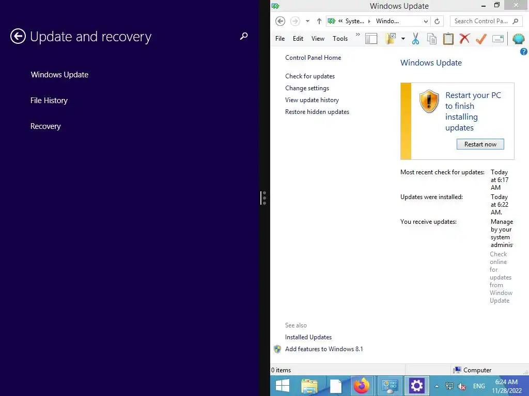Open the Tools menu

(340, 38)
